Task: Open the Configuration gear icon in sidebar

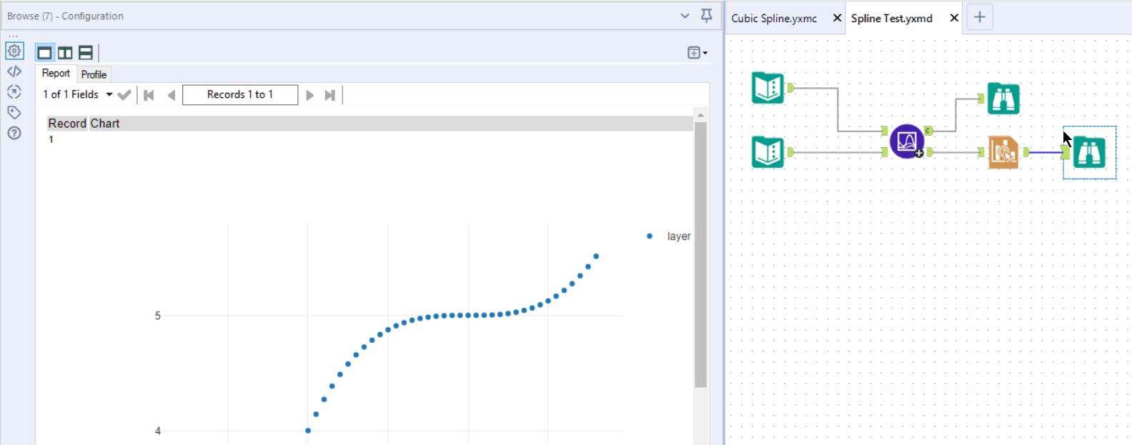Action: [14, 51]
